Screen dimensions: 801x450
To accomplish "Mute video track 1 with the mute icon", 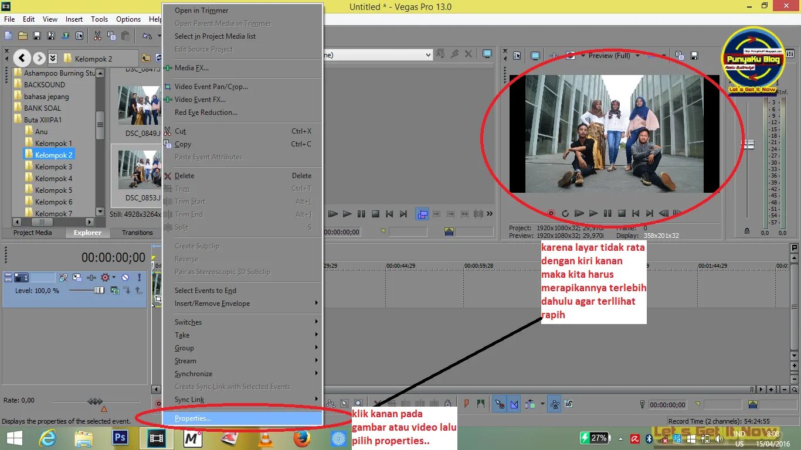I will 125,278.
